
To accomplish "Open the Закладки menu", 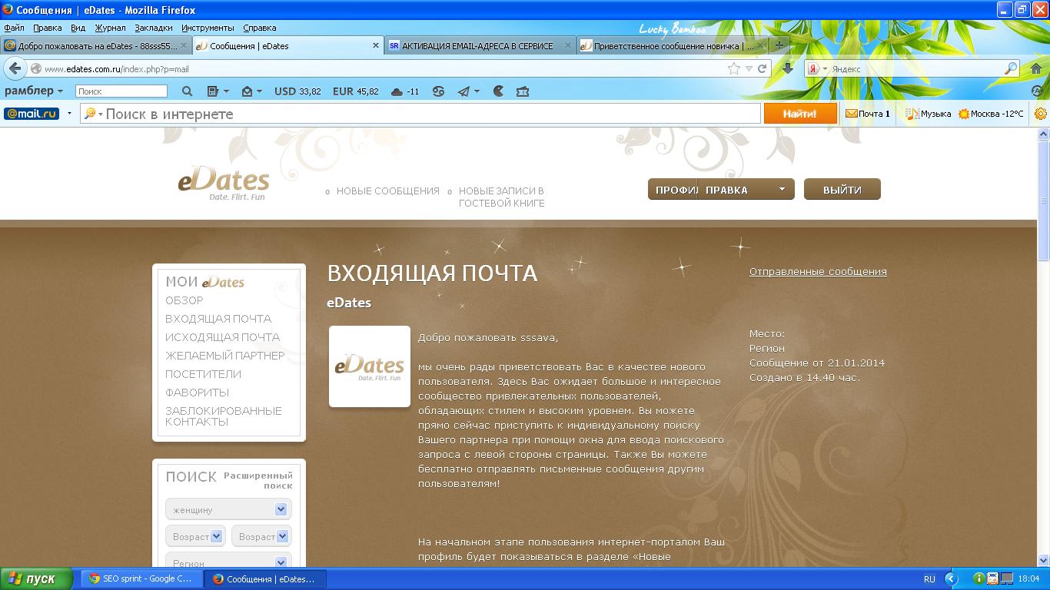I will (x=154, y=28).
